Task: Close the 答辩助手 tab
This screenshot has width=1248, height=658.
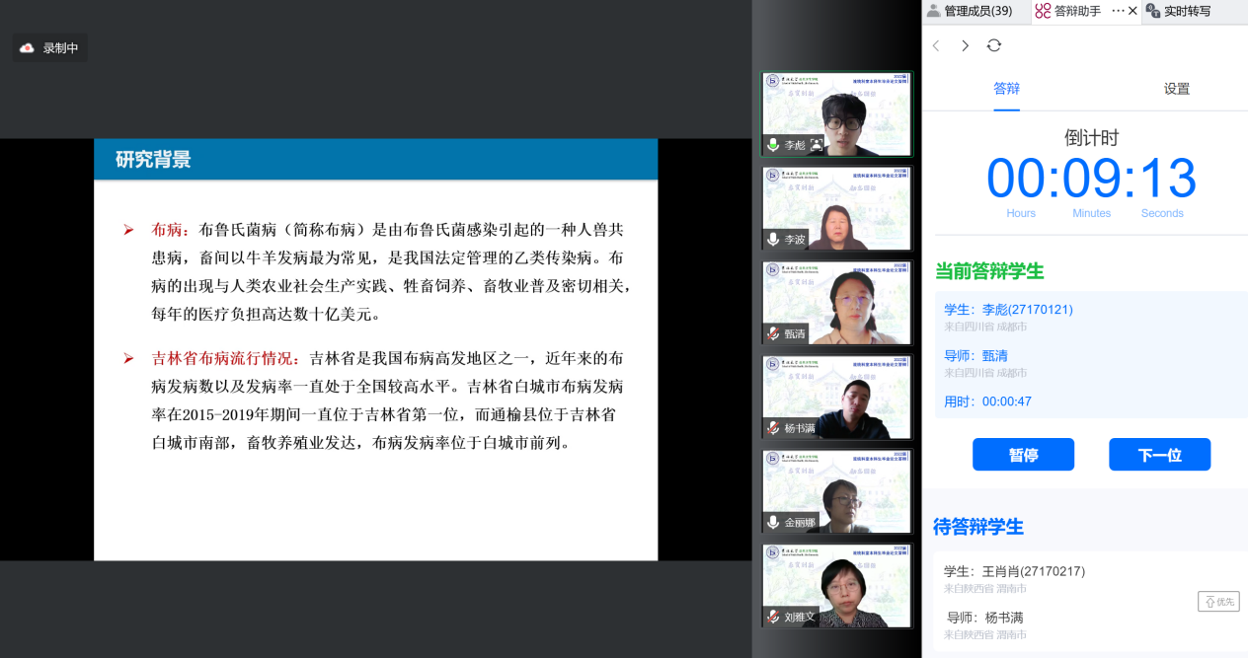Action: tap(1132, 11)
